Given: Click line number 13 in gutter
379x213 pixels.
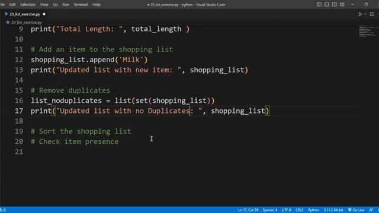Looking at the screenshot, I should click(19, 70).
